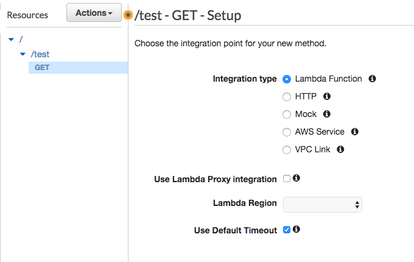Click info icon next to AWS Service
This screenshot has height=262, width=414.
coord(355,132)
